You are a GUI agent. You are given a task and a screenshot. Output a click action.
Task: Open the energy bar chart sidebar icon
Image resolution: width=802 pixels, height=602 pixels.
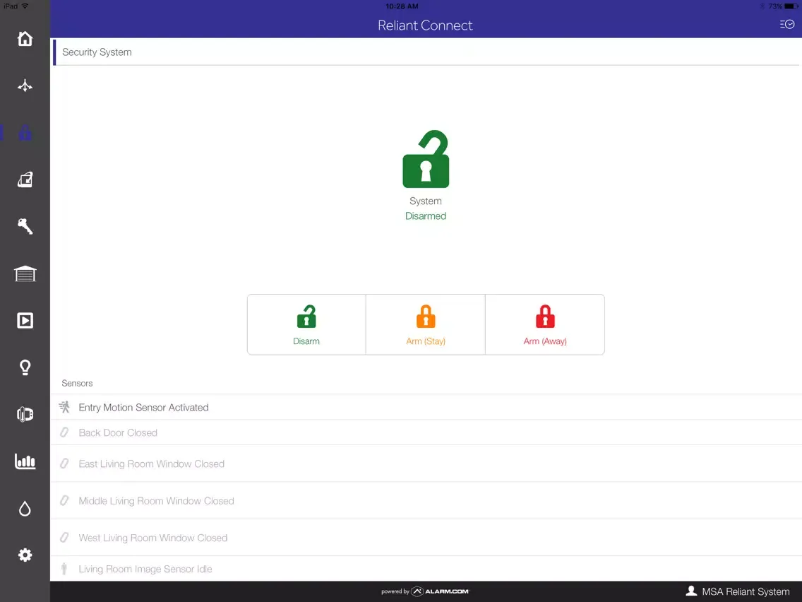pos(25,461)
